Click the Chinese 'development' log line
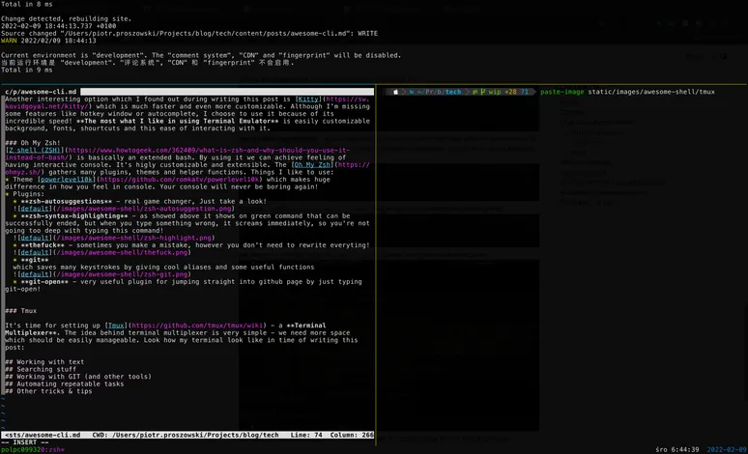The width and height of the screenshot is (748, 454). click(148, 63)
